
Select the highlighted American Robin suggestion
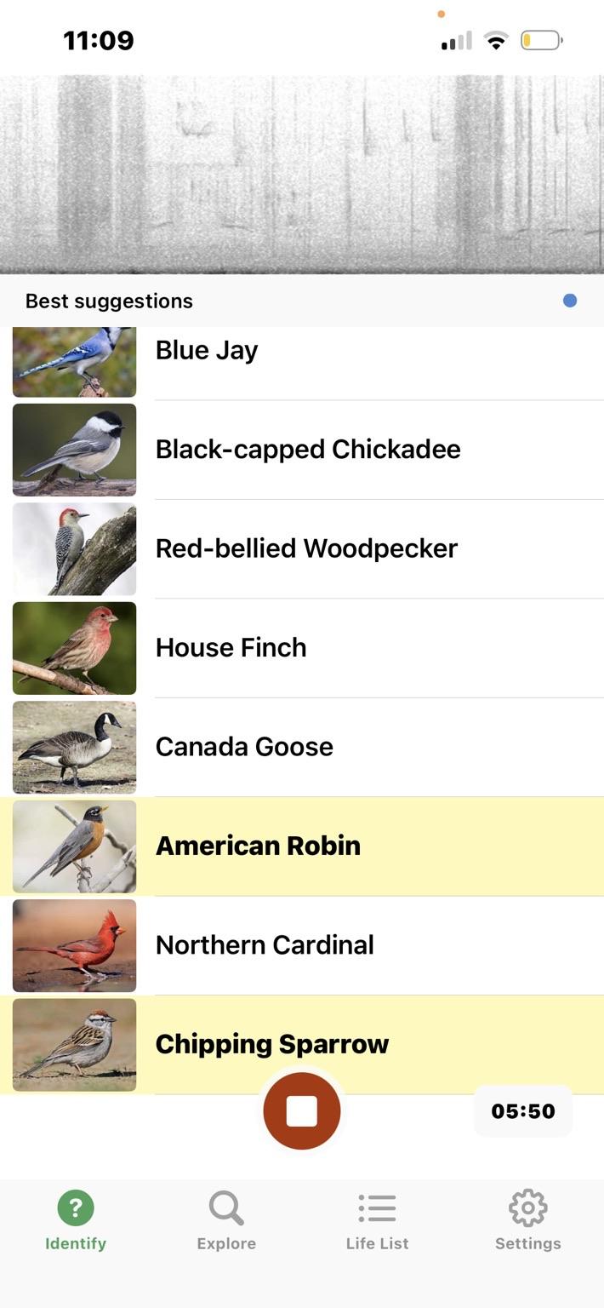point(258,846)
